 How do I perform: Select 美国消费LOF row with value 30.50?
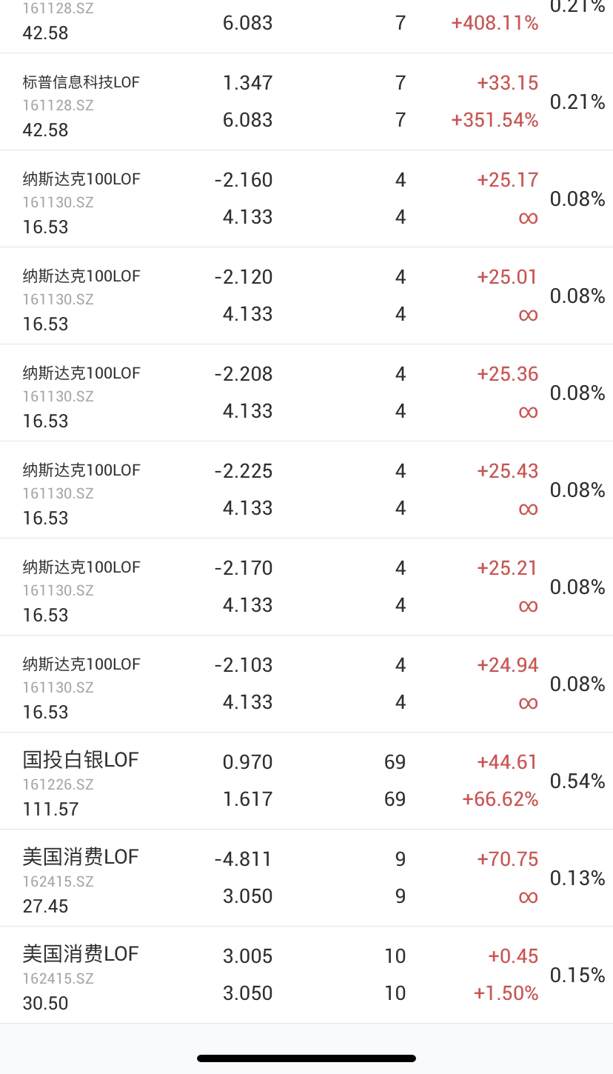tap(306, 975)
